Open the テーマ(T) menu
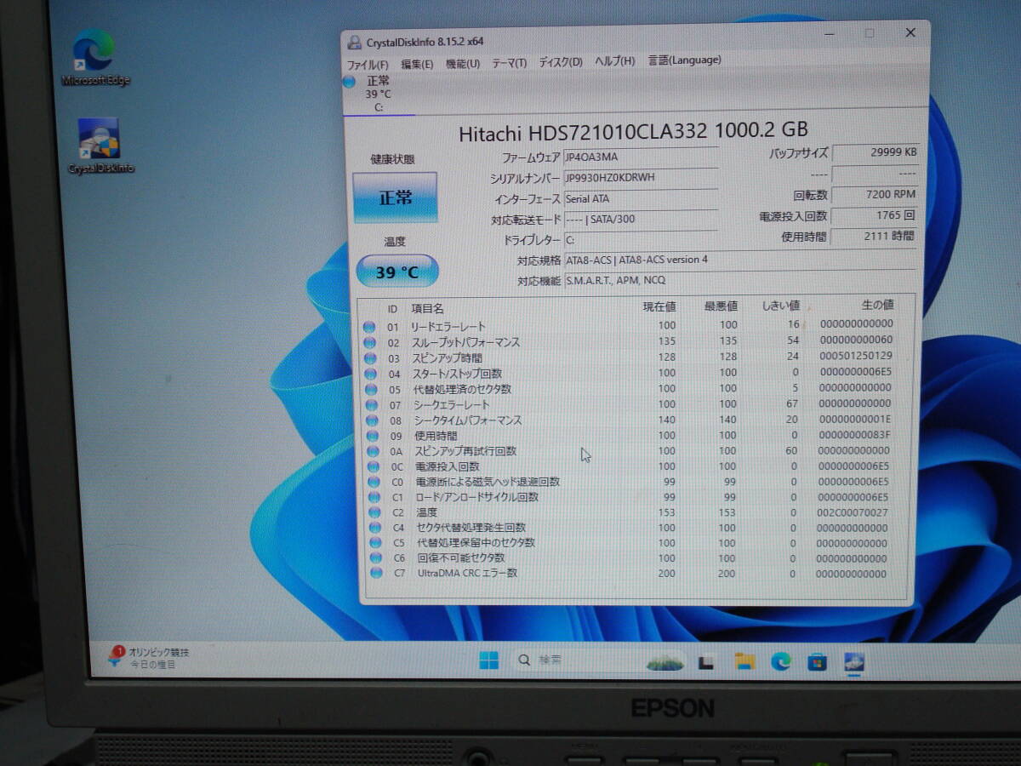Screen dimensions: 1021x766 pos(509,63)
